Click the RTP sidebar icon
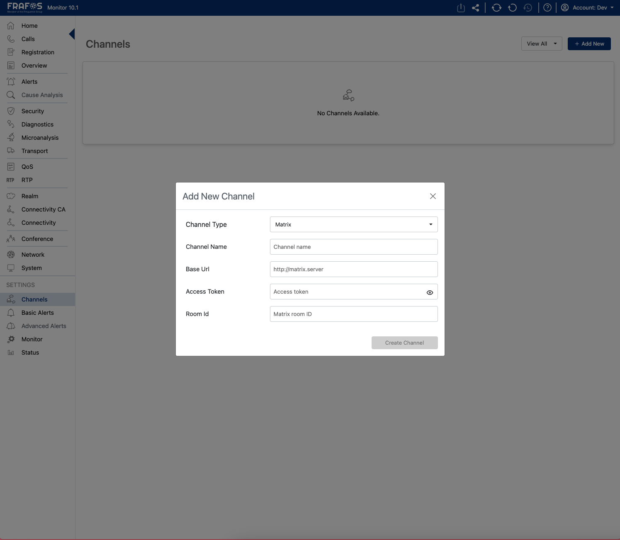The image size is (620, 540). click(x=10, y=180)
